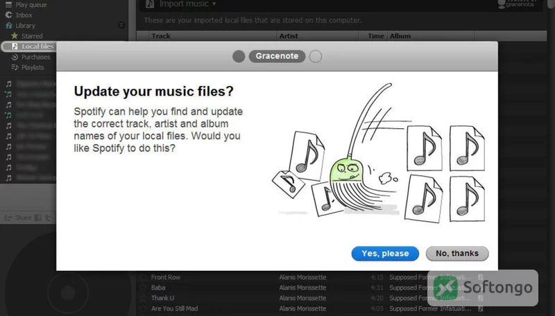Screen dimensions: 555x316
Task: Click Alanis Morissette artist for Thank U
Action: click(x=302, y=298)
